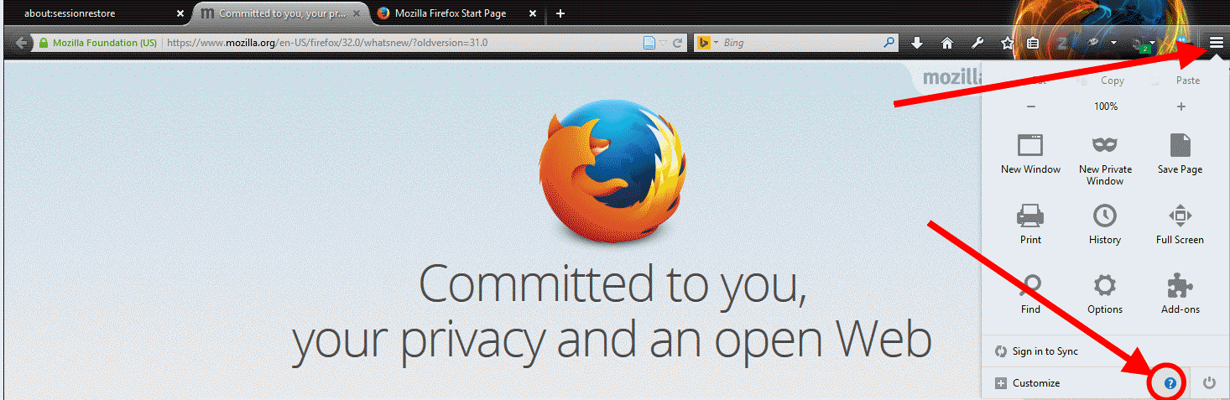Reset zoom via the 100% label
The image size is (1230, 400).
point(1105,106)
